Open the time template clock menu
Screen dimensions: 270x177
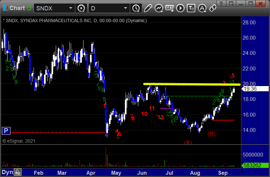(136, 8)
